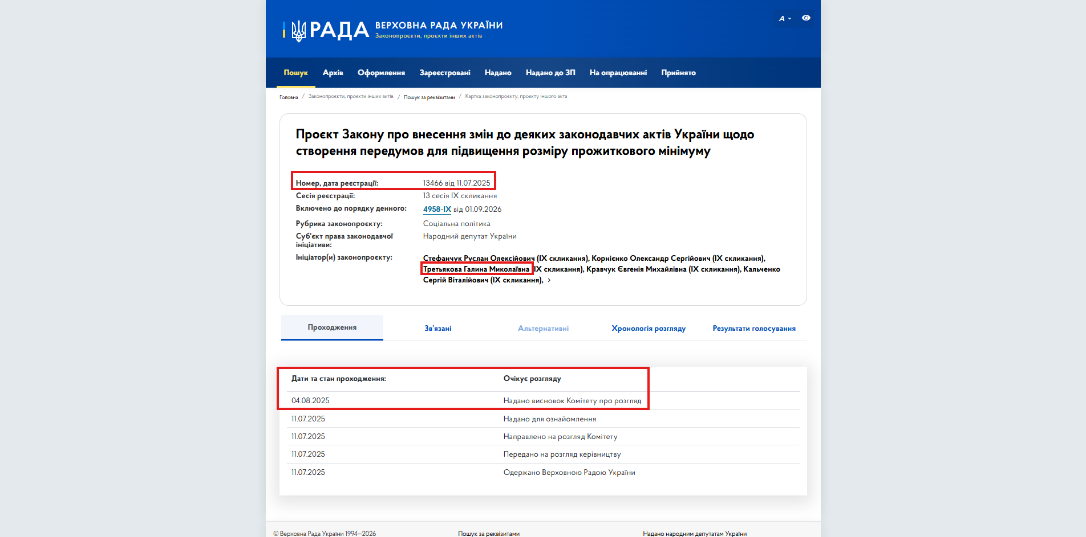The height and width of the screenshot is (537, 1086).
Task: Select Передано на розгляд керівництву row
Action: (x=542, y=454)
